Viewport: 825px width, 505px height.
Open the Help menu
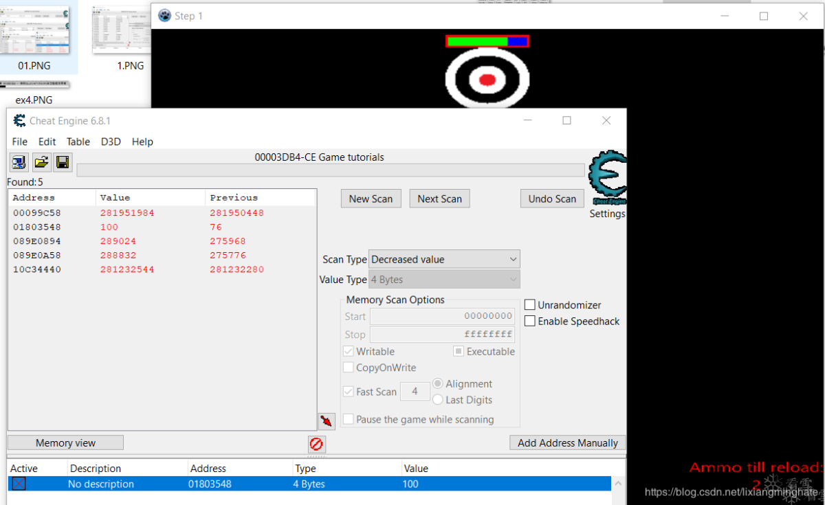[x=142, y=142]
